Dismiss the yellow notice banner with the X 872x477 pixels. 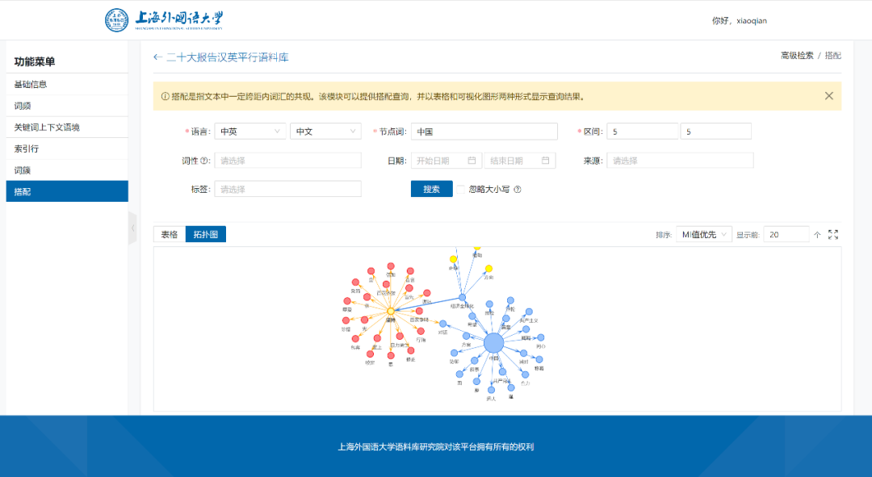[828, 95]
